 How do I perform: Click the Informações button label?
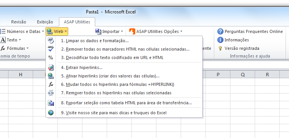pyautogui.click(x=237, y=40)
